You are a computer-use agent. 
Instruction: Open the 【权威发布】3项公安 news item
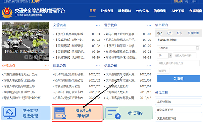point(69,40)
